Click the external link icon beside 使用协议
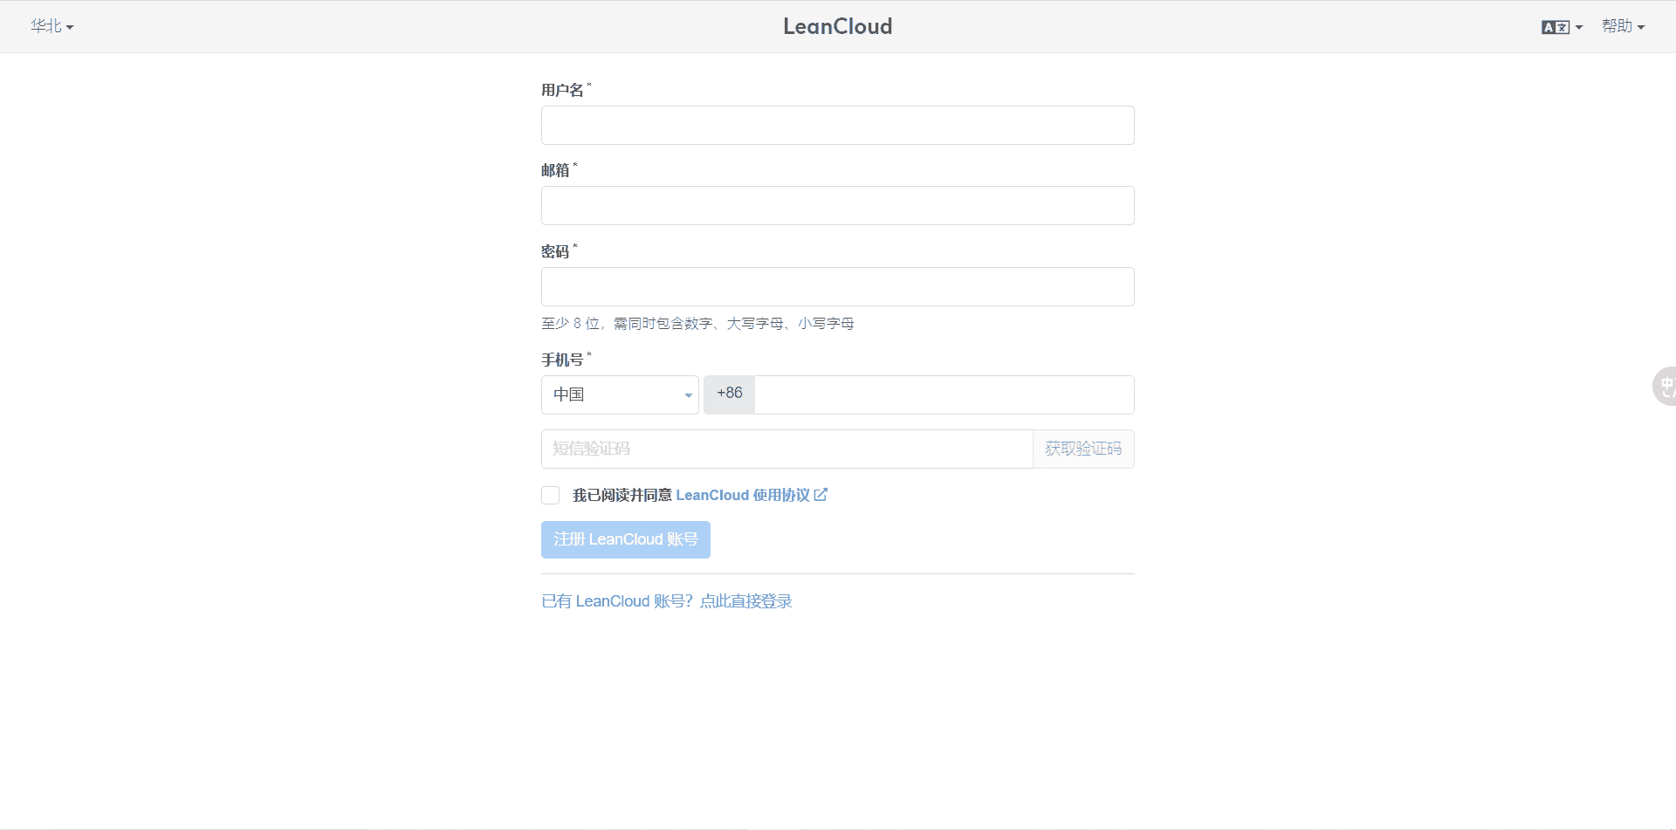 click(821, 495)
